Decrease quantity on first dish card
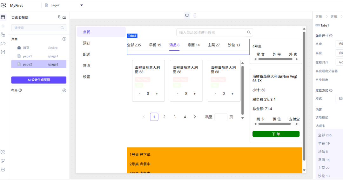Viewport: 343px width, 180px height. point(139,94)
